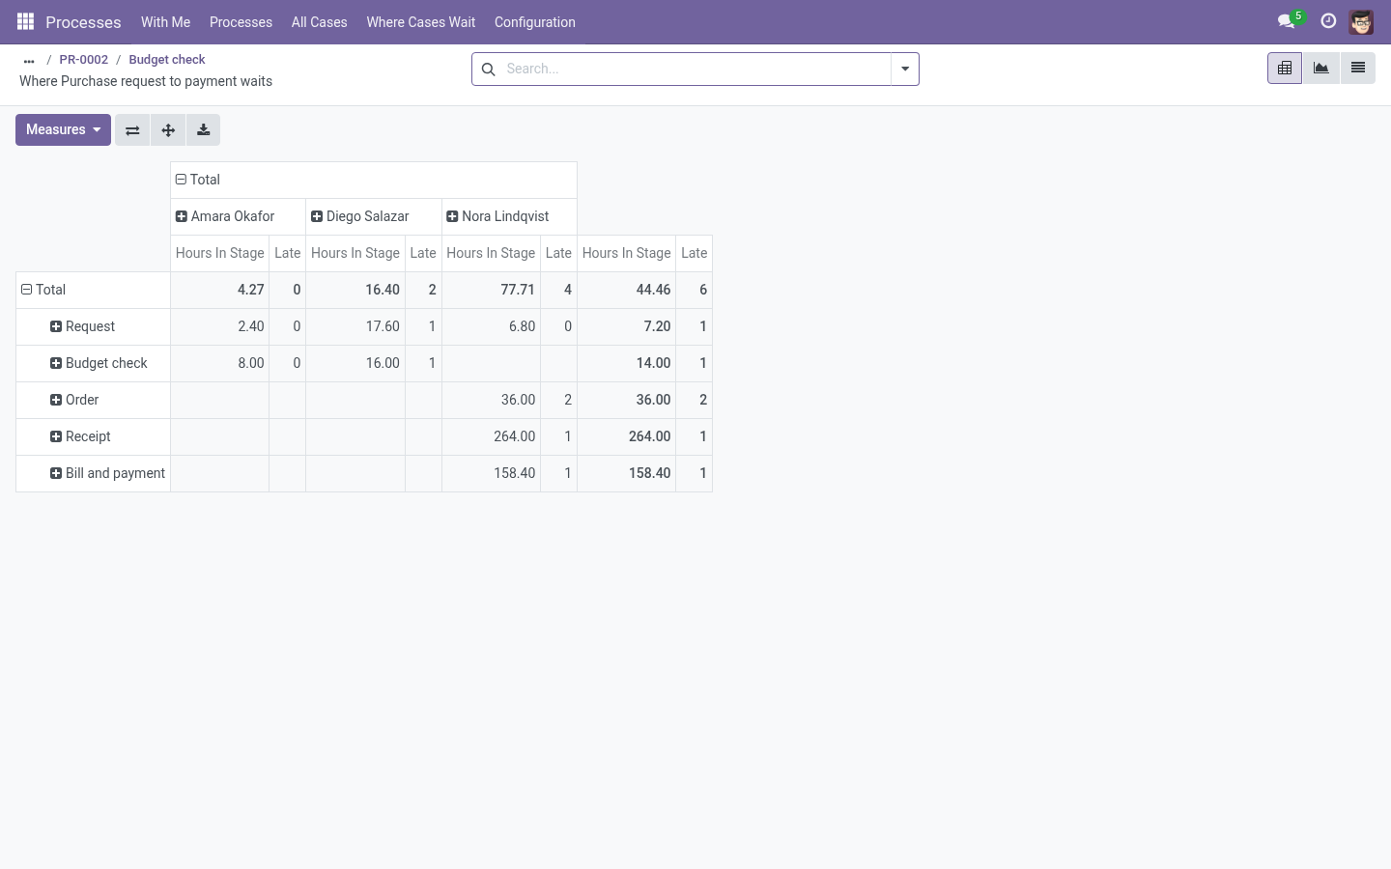Sort by Nora Lindqvist Hours In Stage
This screenshot has height=869, width=1391.
click(491, 253)
